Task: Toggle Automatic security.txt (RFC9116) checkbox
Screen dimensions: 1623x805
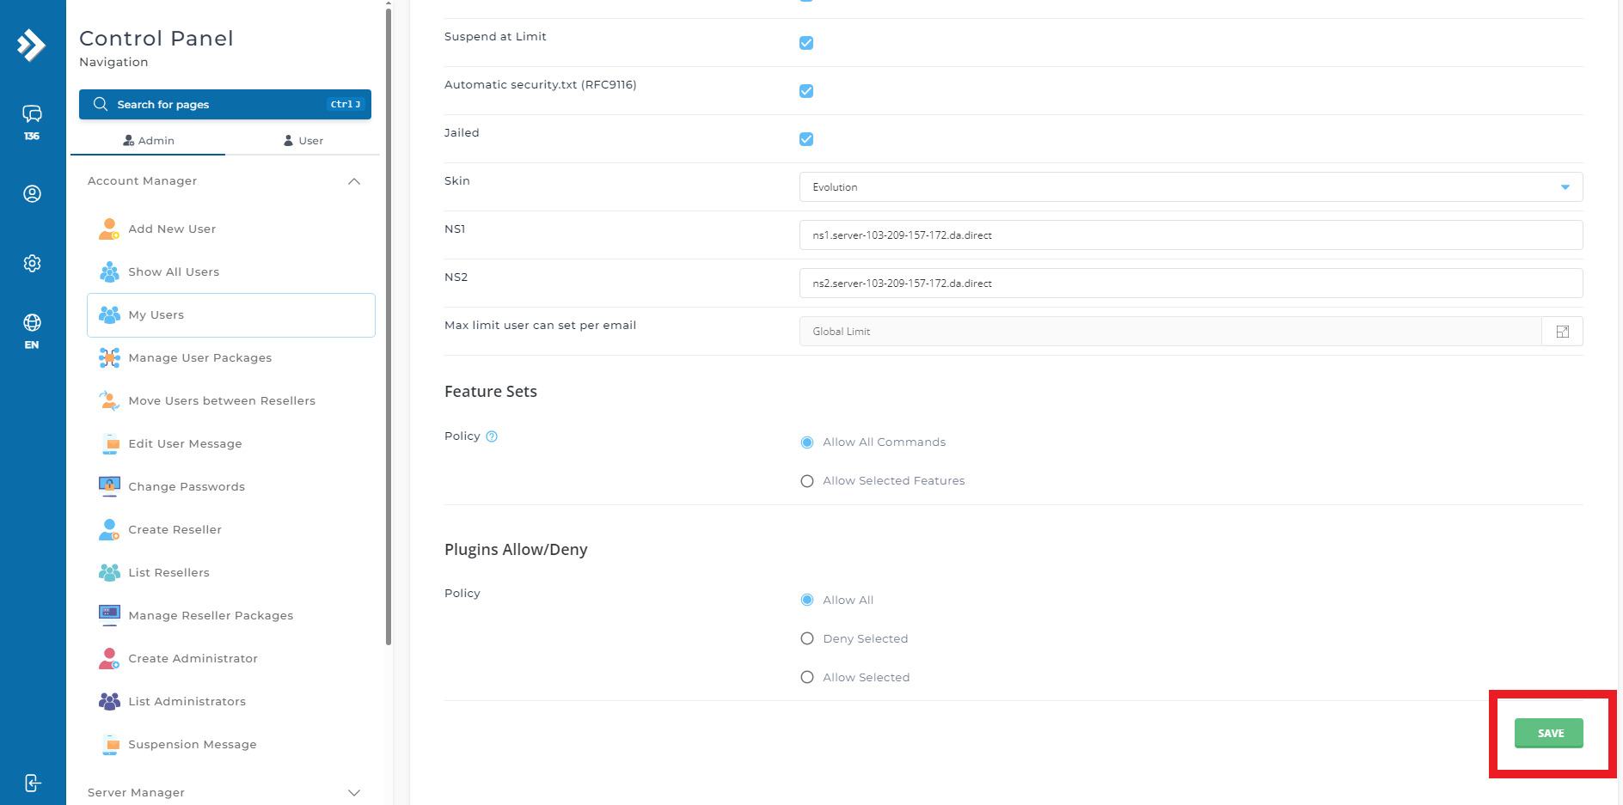Action: pyautogui.click(x=806, y=91)
